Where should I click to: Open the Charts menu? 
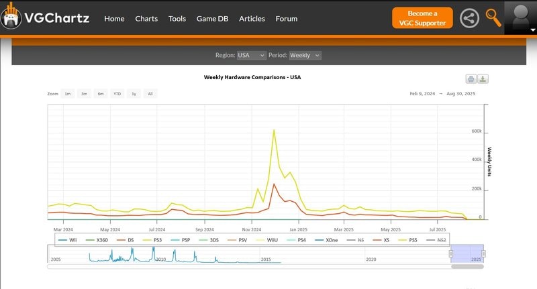(146, 19)
